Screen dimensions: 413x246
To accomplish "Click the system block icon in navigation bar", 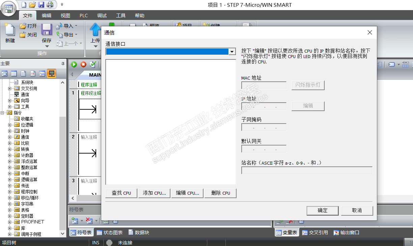I will (33, 74).
